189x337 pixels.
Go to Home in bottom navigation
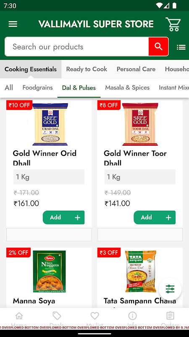pos(19,316)
